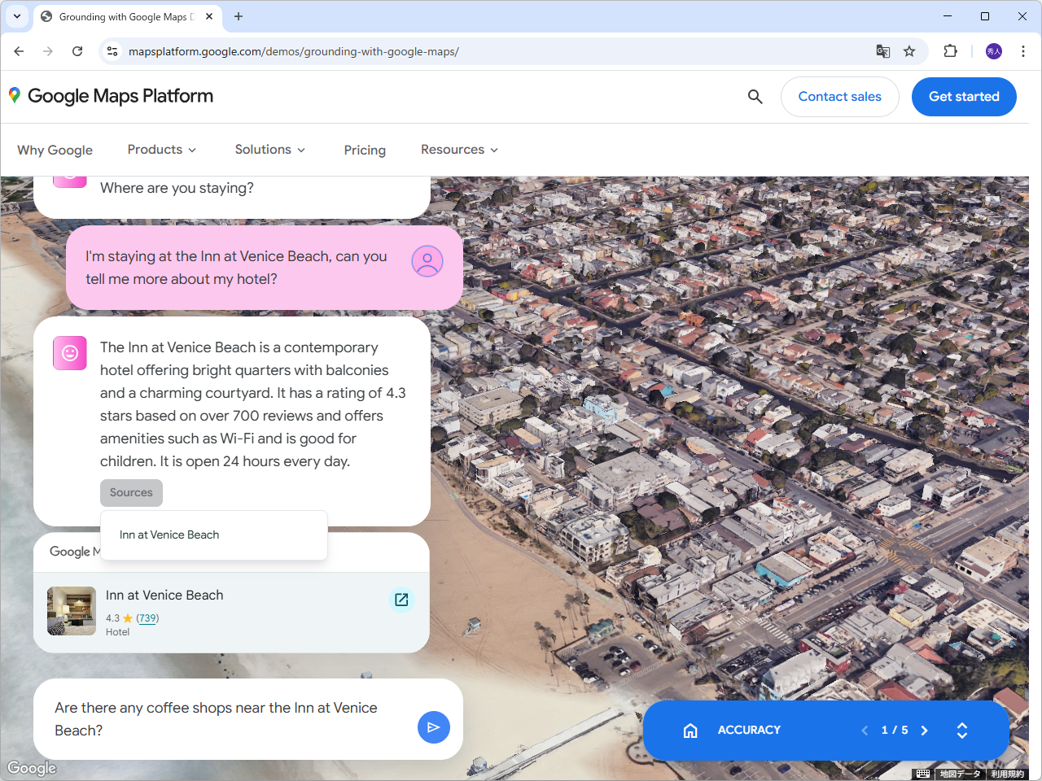This screenshot has height=781, width=1042.
Task: Toggle the Sources panel under the hotel description
Action: [131, 492]
